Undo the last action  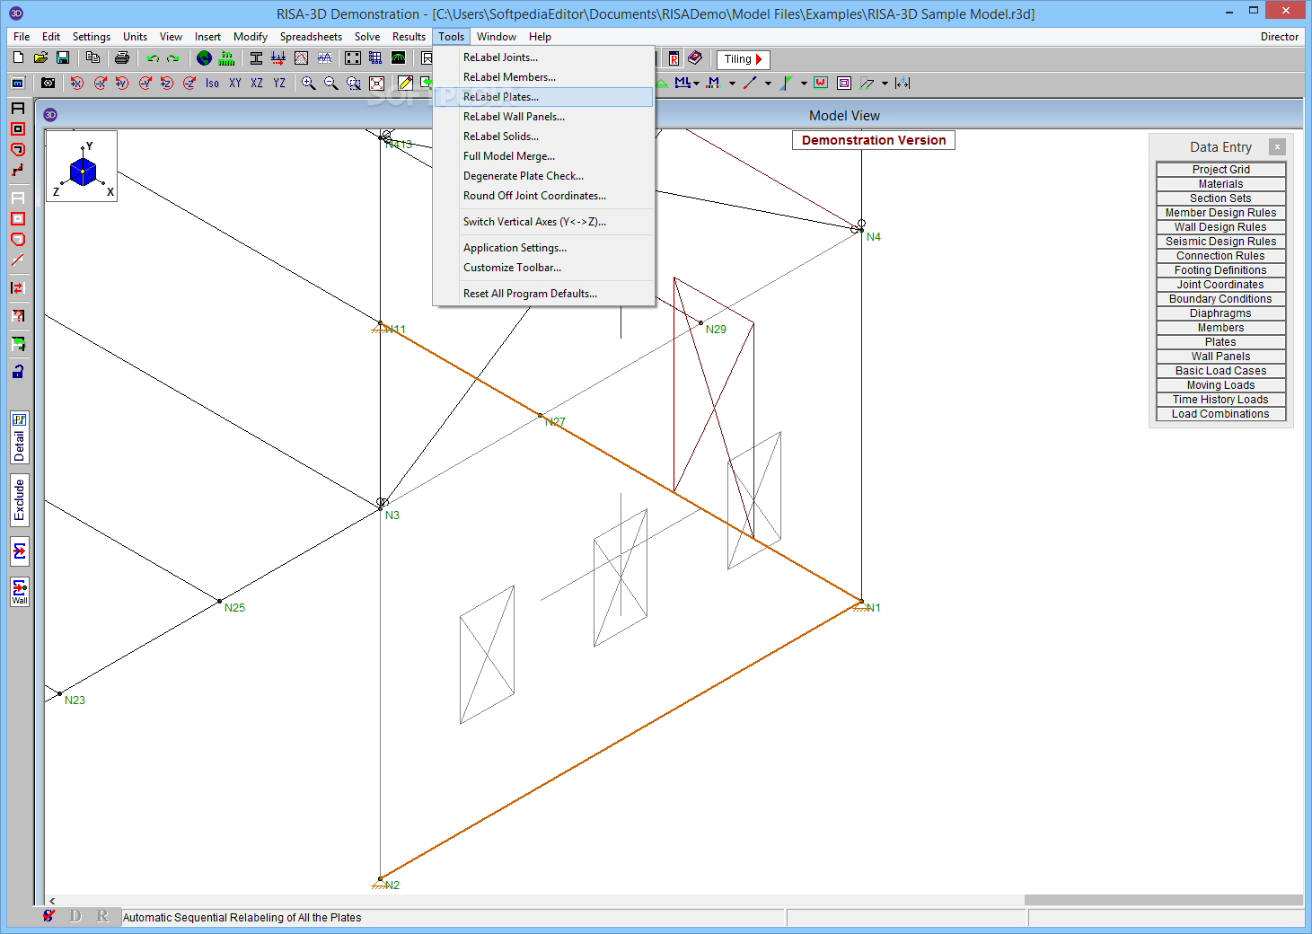click(153, 57)
